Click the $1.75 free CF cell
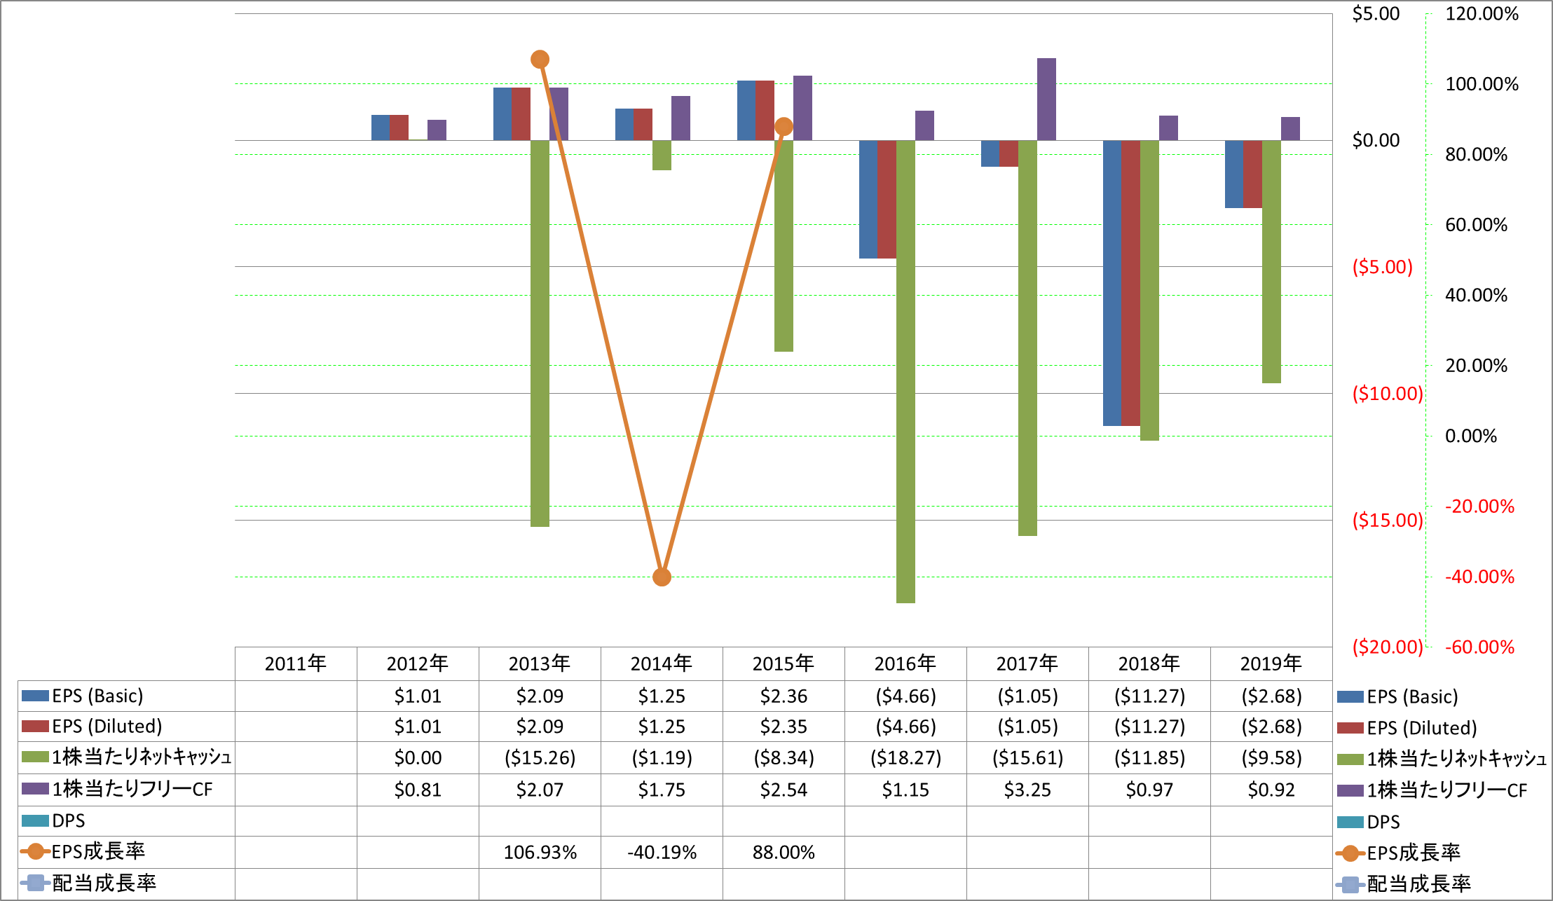The width and height of the screenshot is (1553, 901). coord(662,790)
